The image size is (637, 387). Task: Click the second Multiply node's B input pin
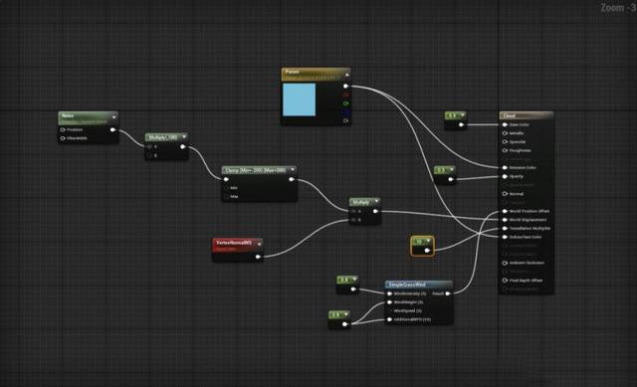354,220
